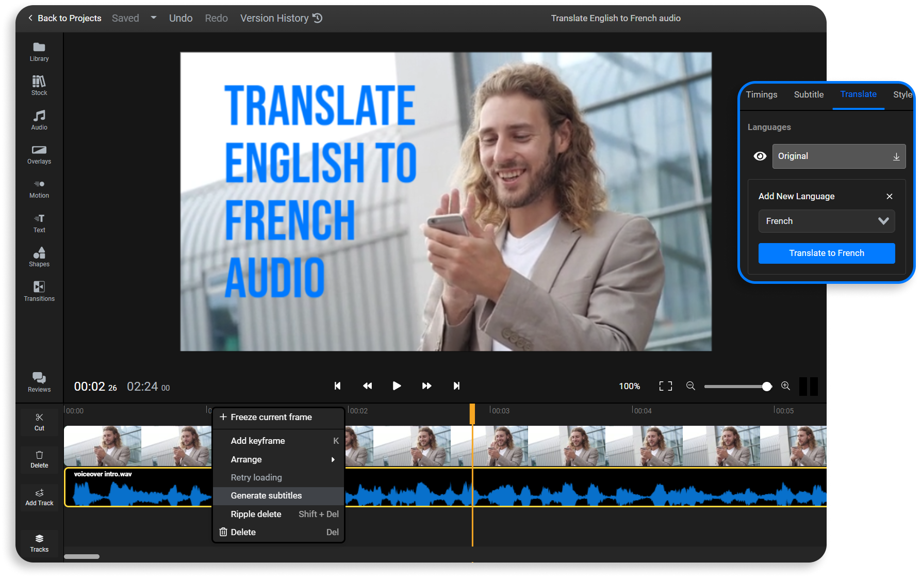
Task: Play the video preview
Action: coord(397,386)
